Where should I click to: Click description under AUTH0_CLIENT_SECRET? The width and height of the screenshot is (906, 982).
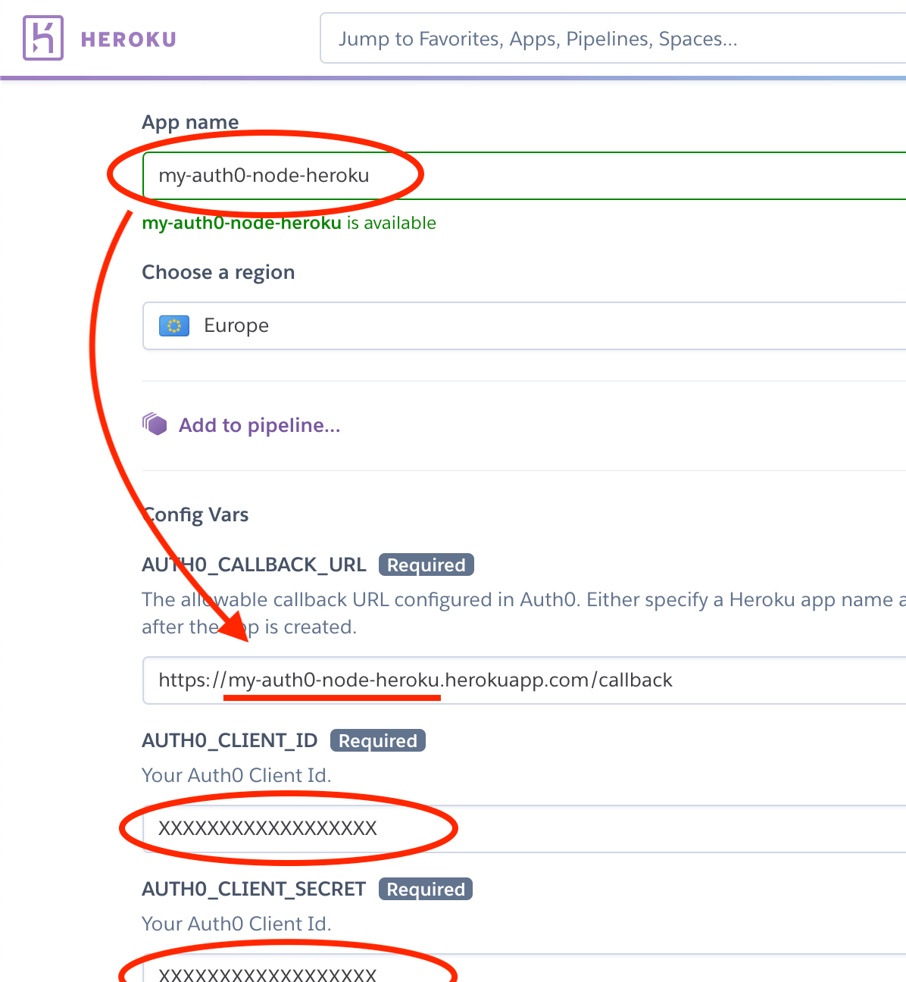236,924
